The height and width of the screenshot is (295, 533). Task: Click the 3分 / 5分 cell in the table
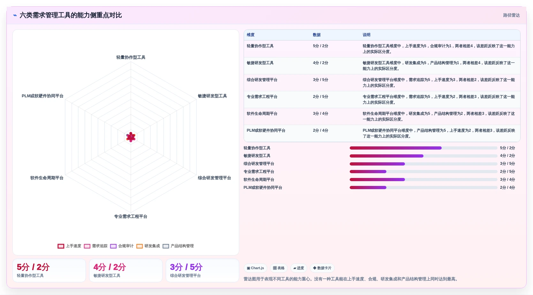321,80
